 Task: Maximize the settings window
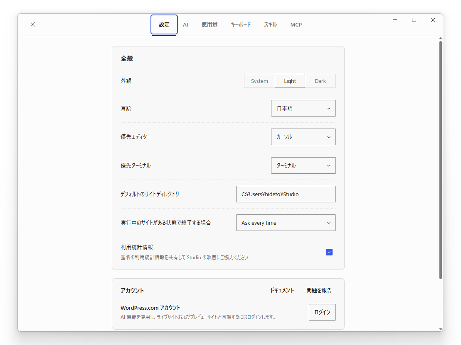[x=414, y=20]
